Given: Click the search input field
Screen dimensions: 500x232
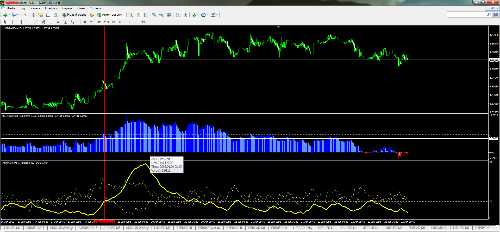Looking at the screenshot, I should 466,15.
